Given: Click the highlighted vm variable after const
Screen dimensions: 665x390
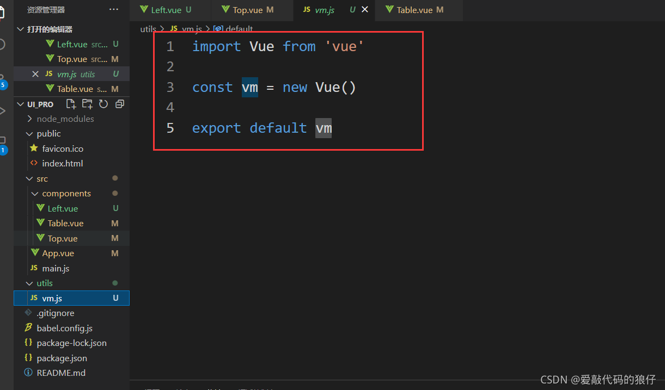Looking at the screenshot, I should pyautogui.click(x=250, y=88).
